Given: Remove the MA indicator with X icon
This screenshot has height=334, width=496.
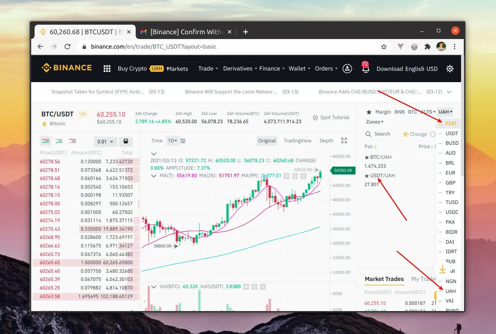Looking at the screenshot, I should pyautogui.click(x=303, y=176).
